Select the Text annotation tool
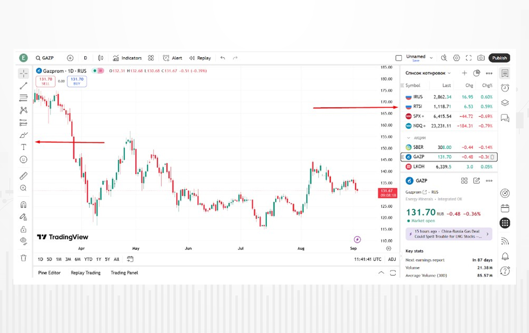This screenshot has width=529, height=333. [x=24, y=147]
